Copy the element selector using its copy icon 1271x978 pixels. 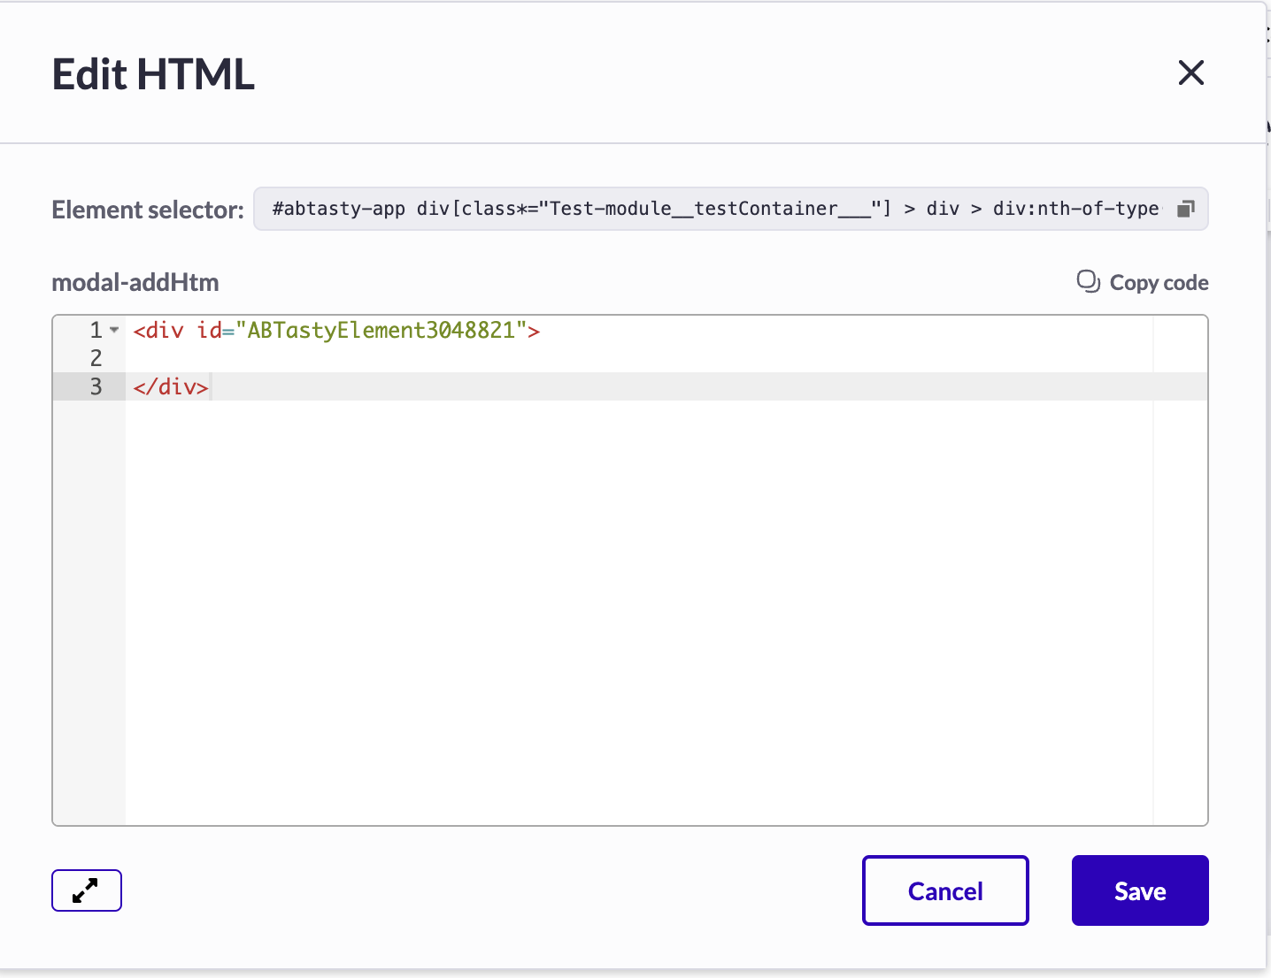tap(1185, 209)
